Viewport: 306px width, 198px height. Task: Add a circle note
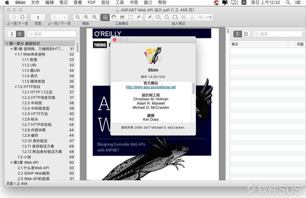pos(167,17)
